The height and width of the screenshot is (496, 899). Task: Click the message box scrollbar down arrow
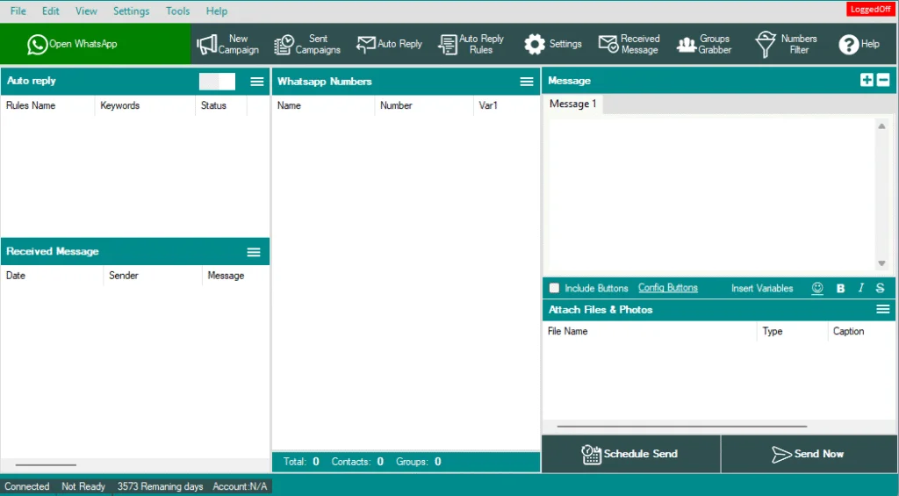click(881, 263)
